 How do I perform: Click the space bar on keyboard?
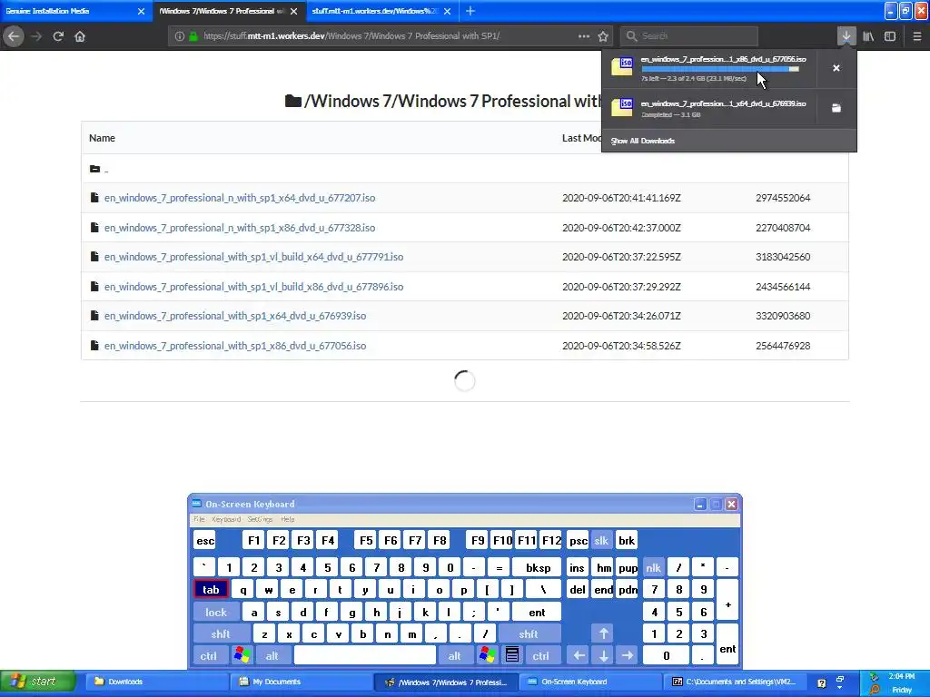pos(365,655)
